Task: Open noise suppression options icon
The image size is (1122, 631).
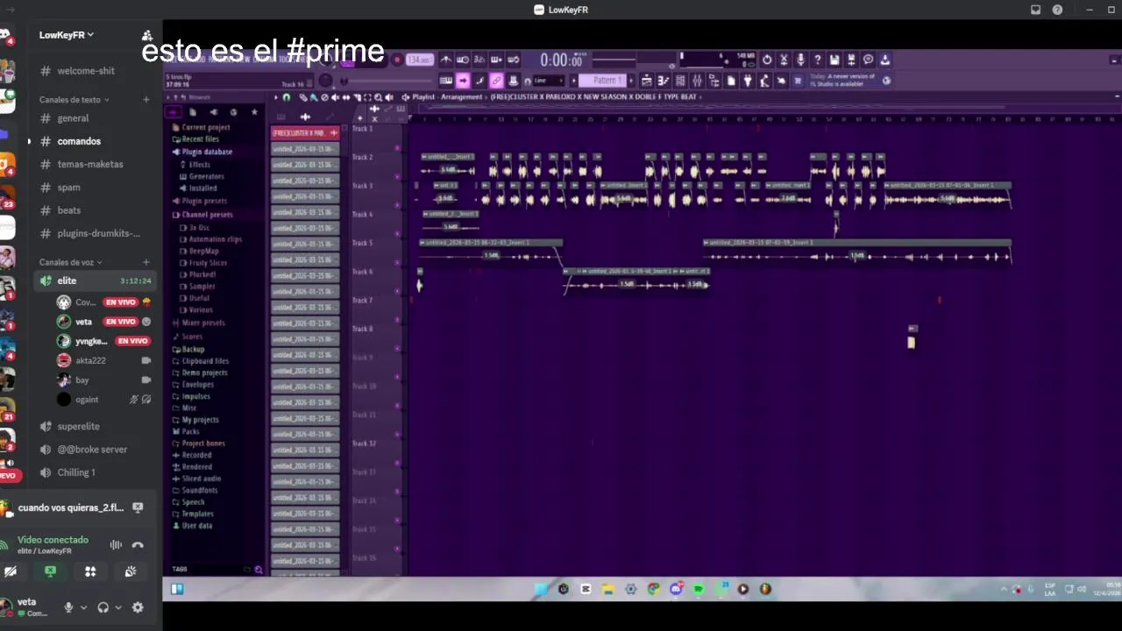Action: click(x=116, y=544)
